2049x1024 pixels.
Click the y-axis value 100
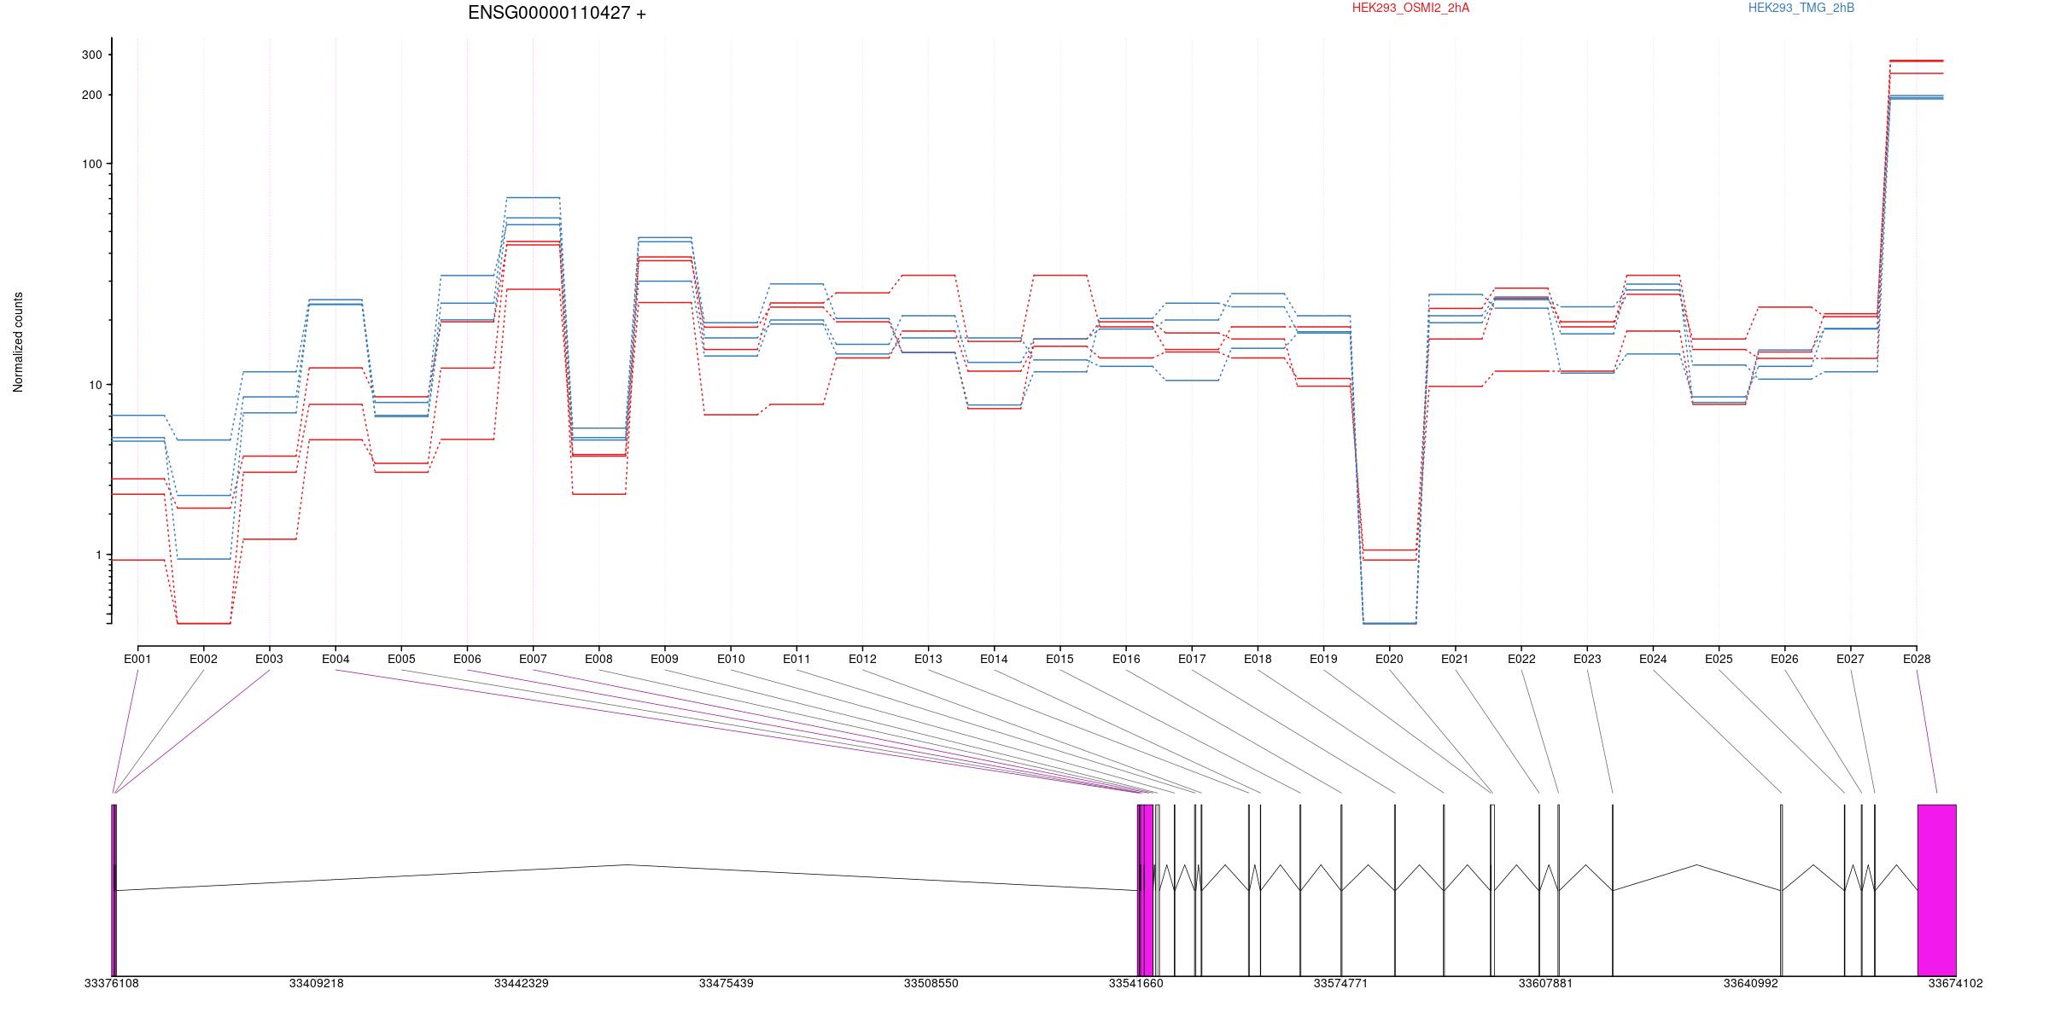91,164
